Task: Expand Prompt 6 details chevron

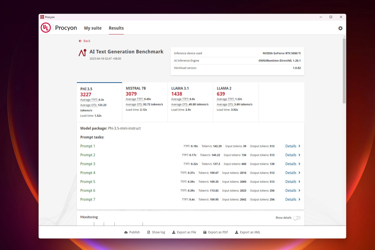Action: (299, 191)
